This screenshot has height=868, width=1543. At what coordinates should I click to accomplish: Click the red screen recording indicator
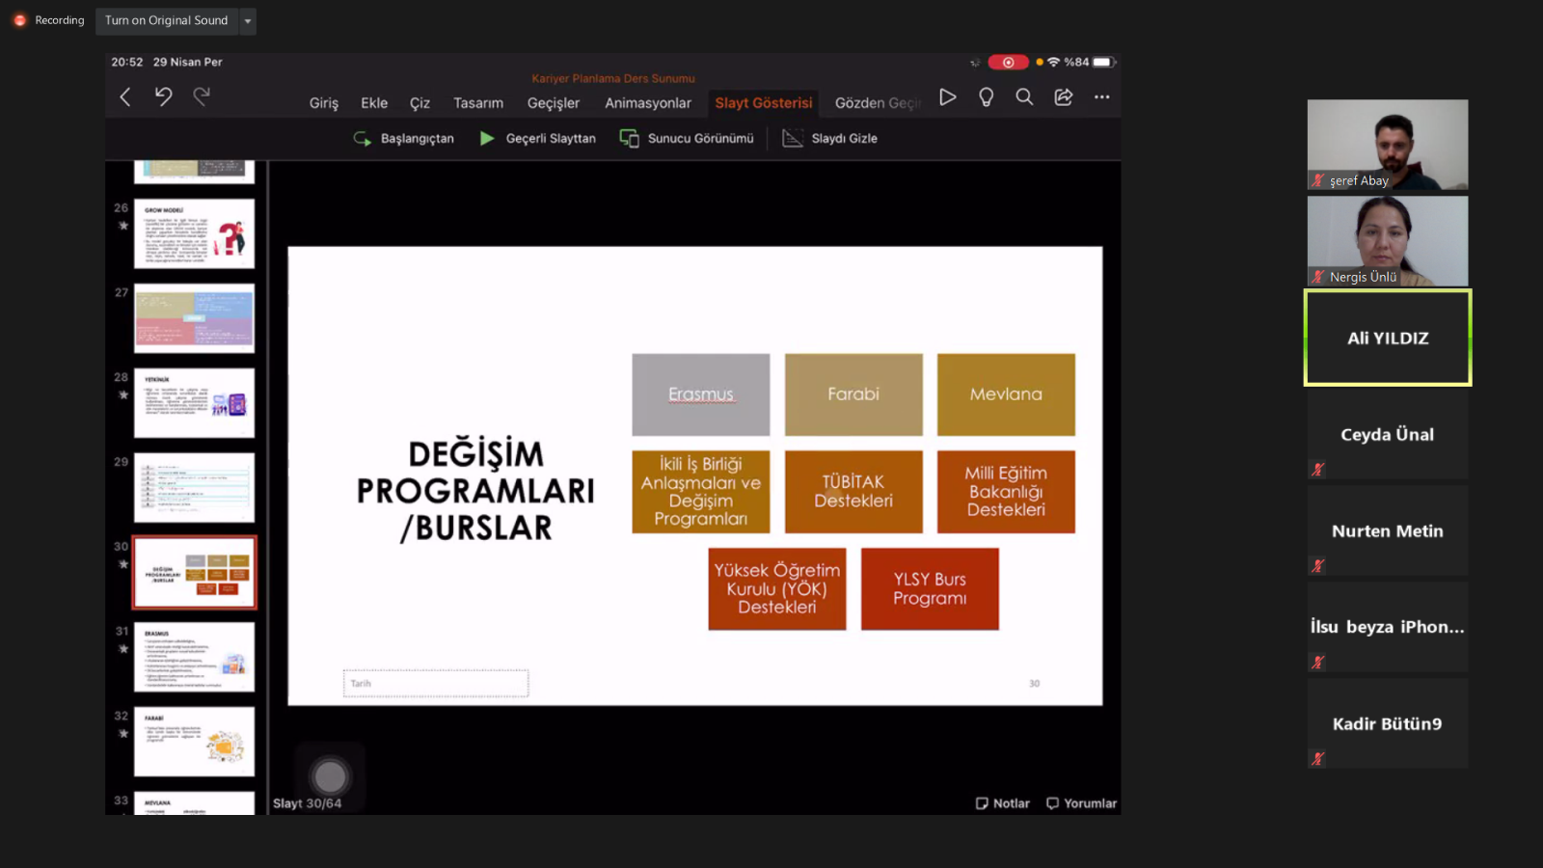[x=1008, y=62]
